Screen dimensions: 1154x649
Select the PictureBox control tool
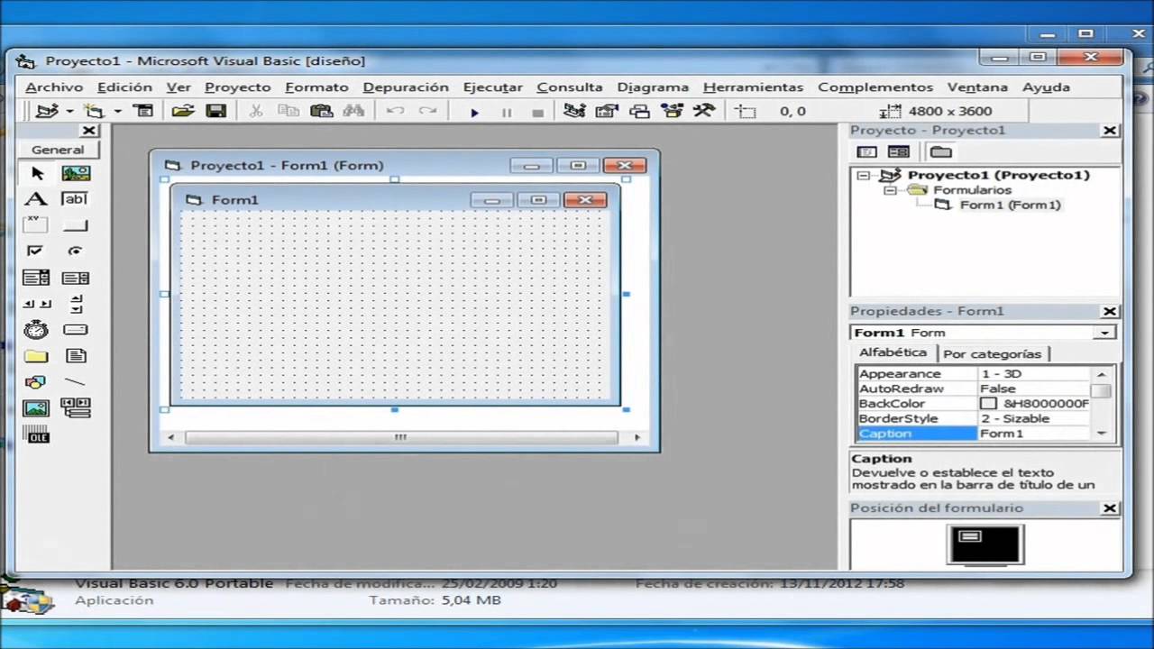tap(76, 173)
